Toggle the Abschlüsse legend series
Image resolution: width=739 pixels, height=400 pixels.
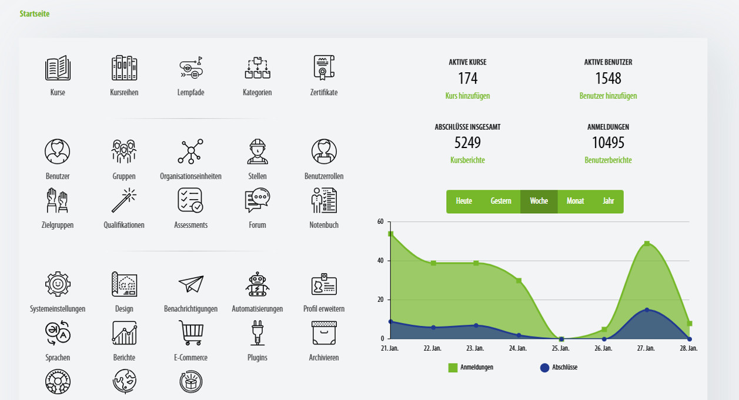559,368
